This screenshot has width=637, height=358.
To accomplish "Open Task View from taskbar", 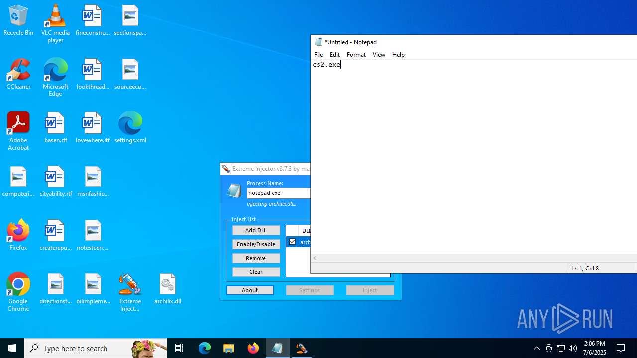I will pos(179,348).
